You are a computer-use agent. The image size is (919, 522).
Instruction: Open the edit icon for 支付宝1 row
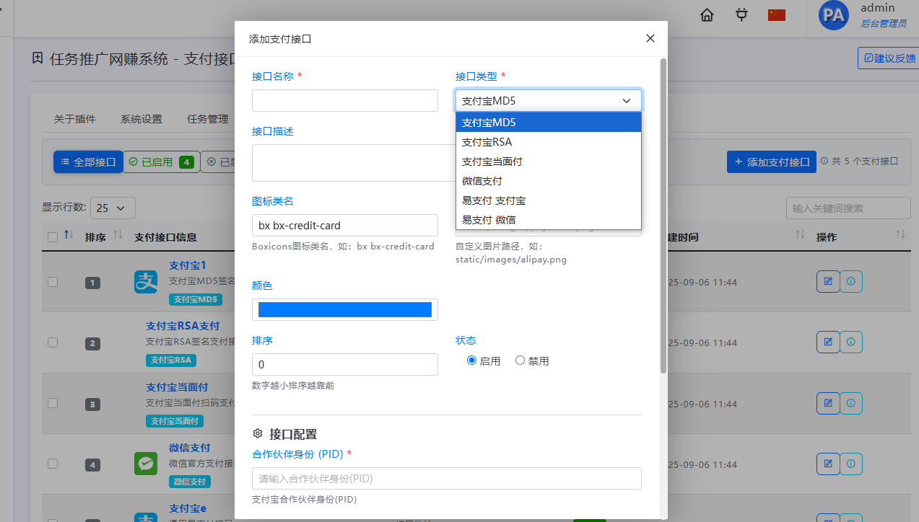pyautogui.click(x=827, y=281)
